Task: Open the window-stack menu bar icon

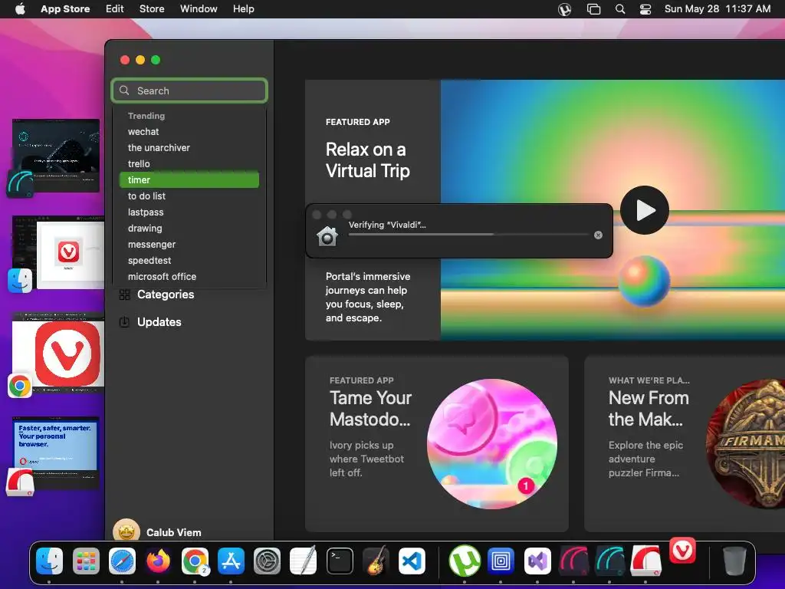Action: point(594,9)
